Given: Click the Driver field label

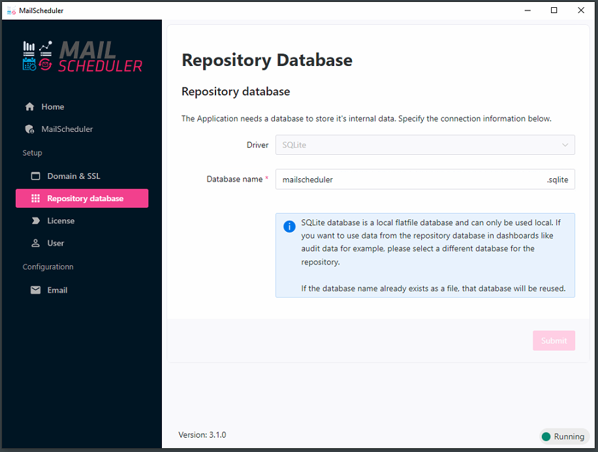Looking at the screenshot, I should pyautogui.click(x=257, y=145).
